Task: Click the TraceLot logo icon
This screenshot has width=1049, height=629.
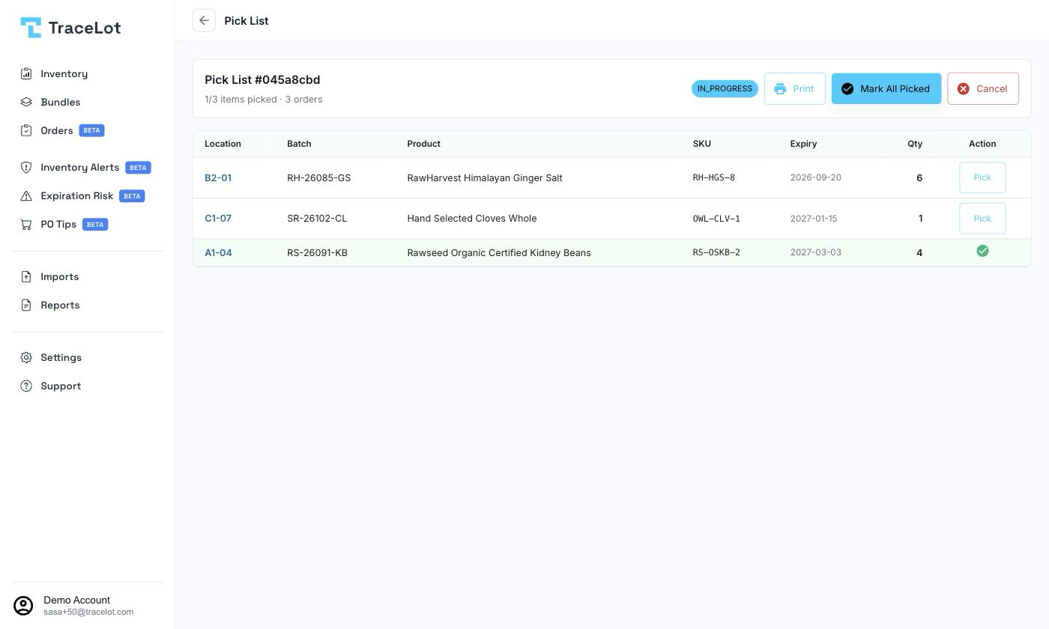Action: (x=31, y=28)
